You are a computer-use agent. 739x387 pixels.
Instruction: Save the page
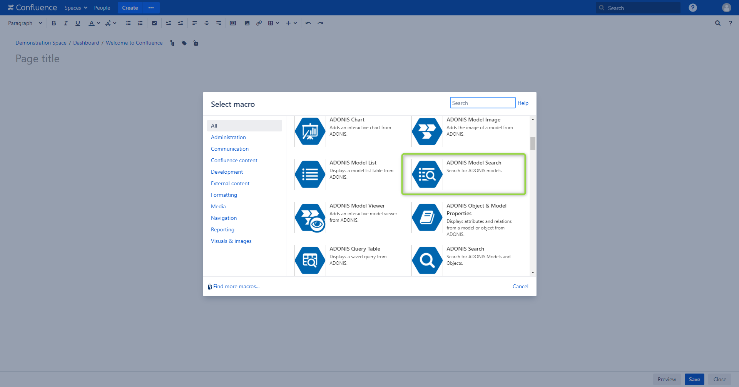[694, 379]
